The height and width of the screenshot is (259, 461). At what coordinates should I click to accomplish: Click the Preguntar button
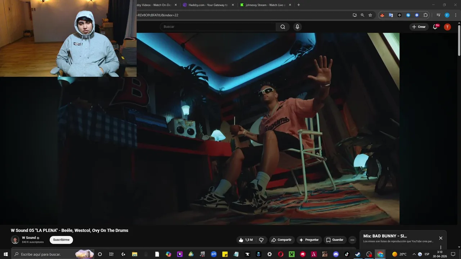tap(309, 240)
